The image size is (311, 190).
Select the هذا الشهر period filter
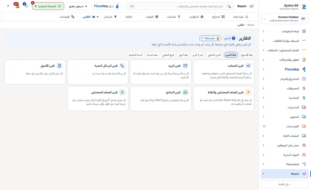pyautogui.click(x=231, y=55)
